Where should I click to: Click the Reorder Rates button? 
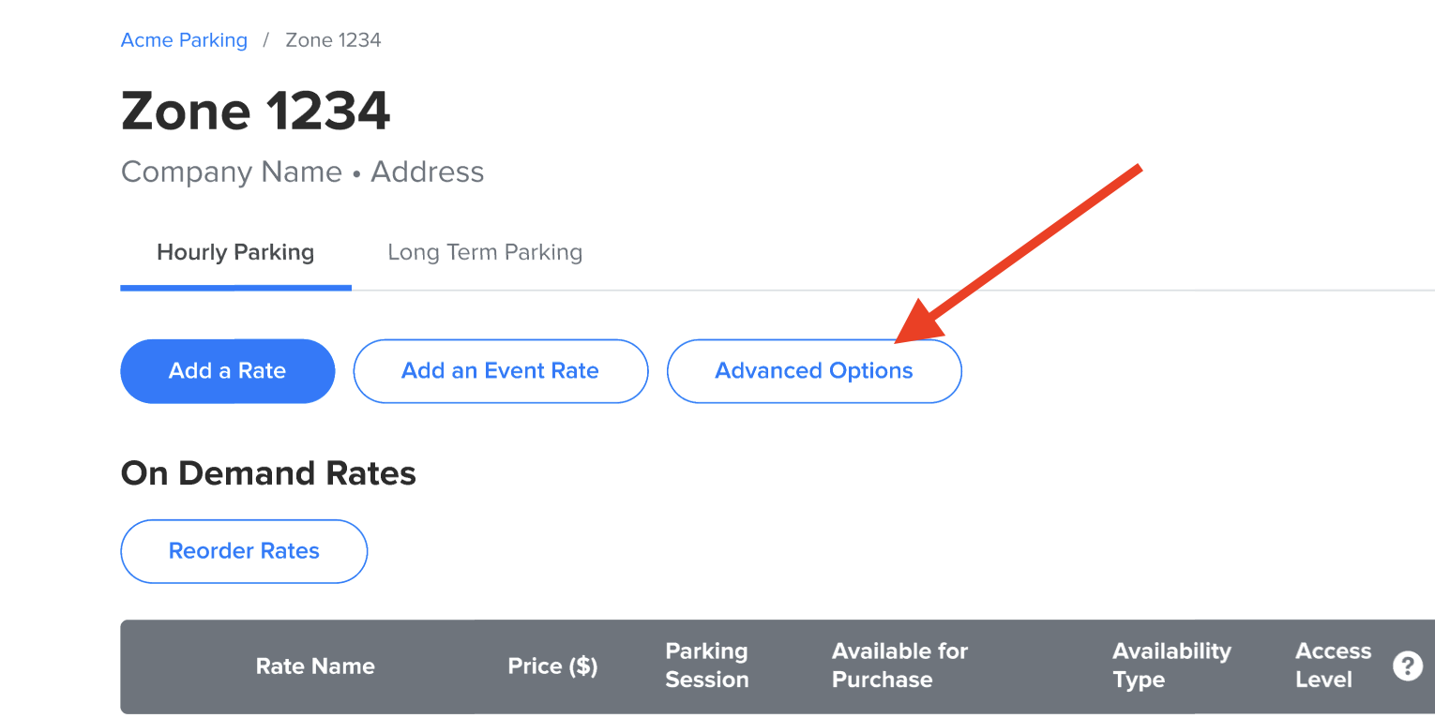coord(244,551)
